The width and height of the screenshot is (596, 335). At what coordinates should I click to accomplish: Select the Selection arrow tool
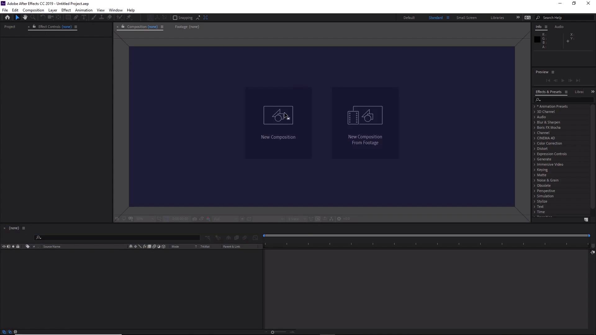(x=17, y=17)
